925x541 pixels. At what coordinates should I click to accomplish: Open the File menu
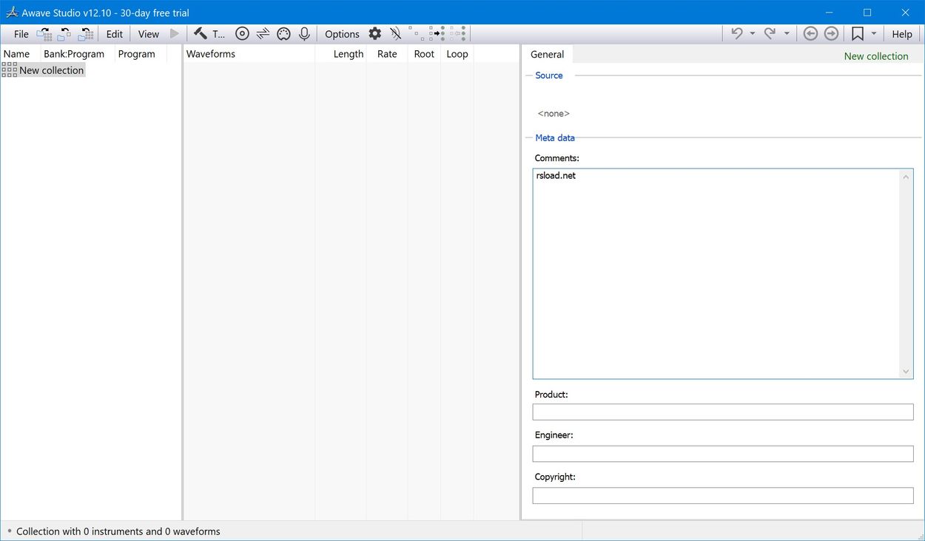[x=21, y=34]
